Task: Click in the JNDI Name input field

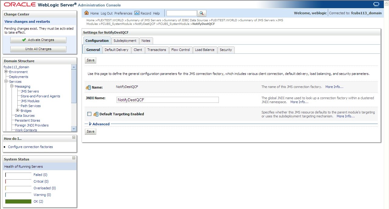Action: click(x=168, y=100)
